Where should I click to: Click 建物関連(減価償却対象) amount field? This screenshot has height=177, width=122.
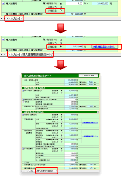pyautogui.click(x=70, y=104)
